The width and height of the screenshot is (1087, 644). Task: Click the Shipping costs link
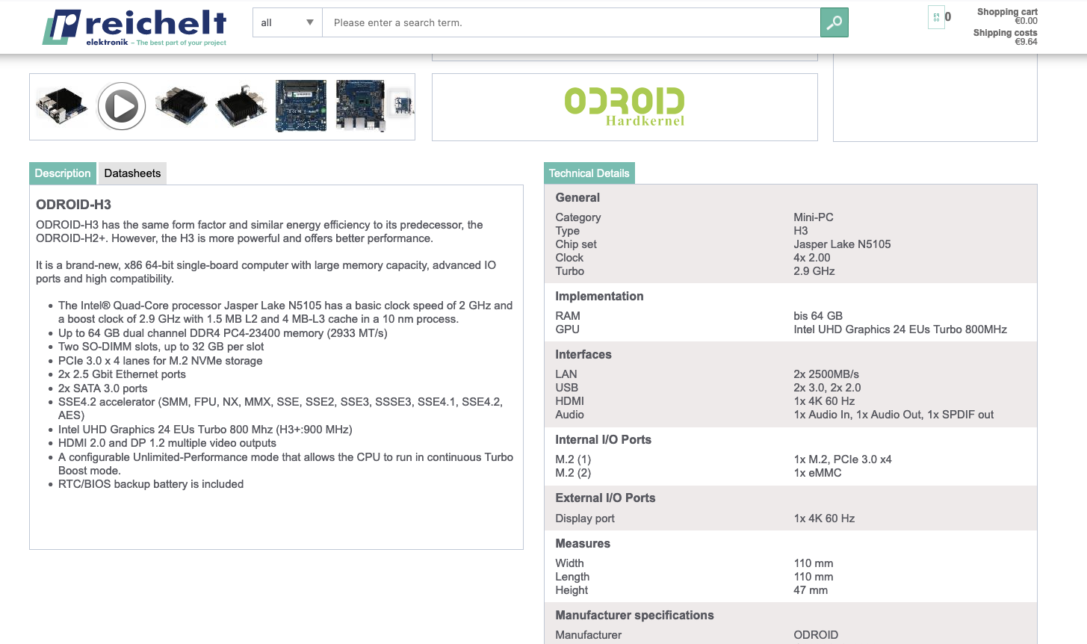click(x=1005, y=33)
